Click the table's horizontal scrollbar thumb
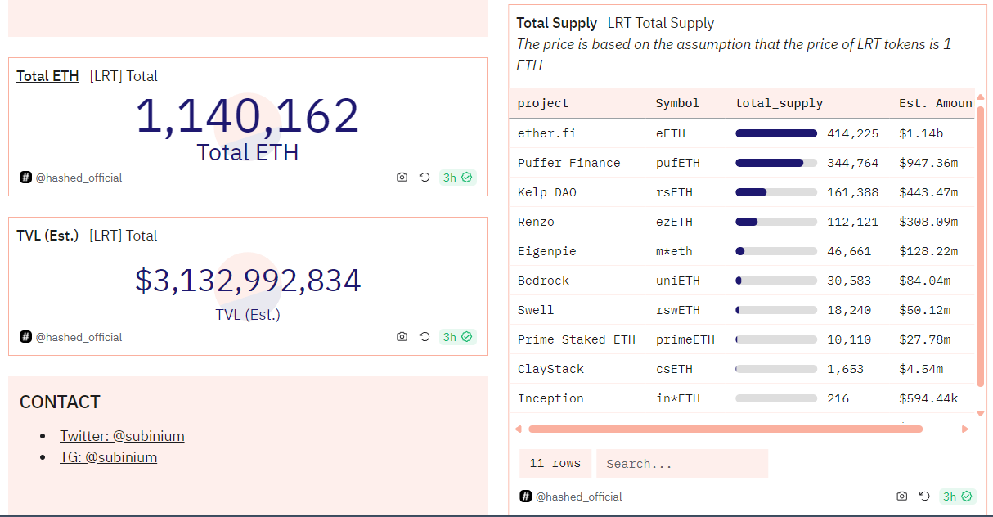This screenshot has height=517, width=993. (726, 429)
